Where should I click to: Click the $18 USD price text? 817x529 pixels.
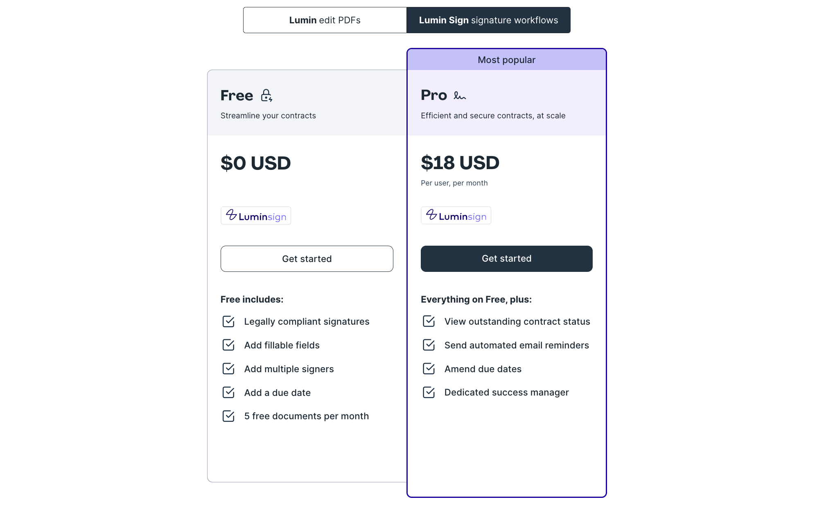[x=460, y=163]
